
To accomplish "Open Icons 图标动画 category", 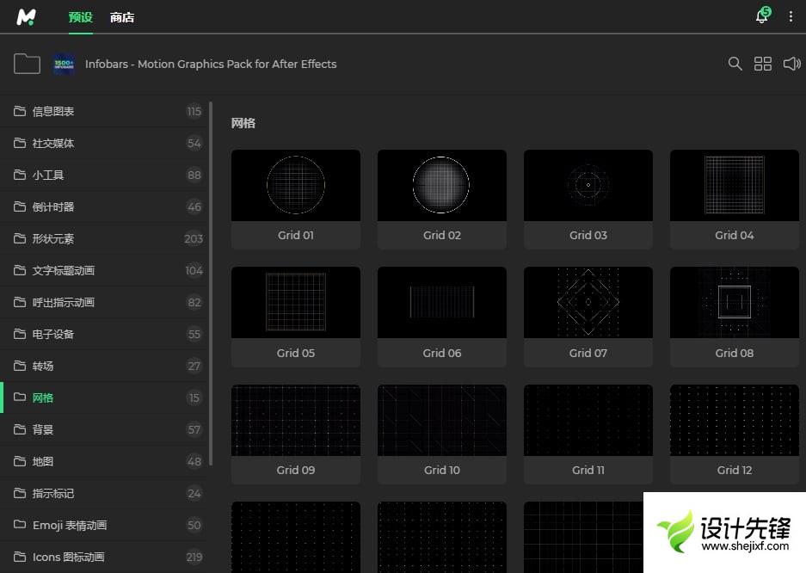I will 69,557.
